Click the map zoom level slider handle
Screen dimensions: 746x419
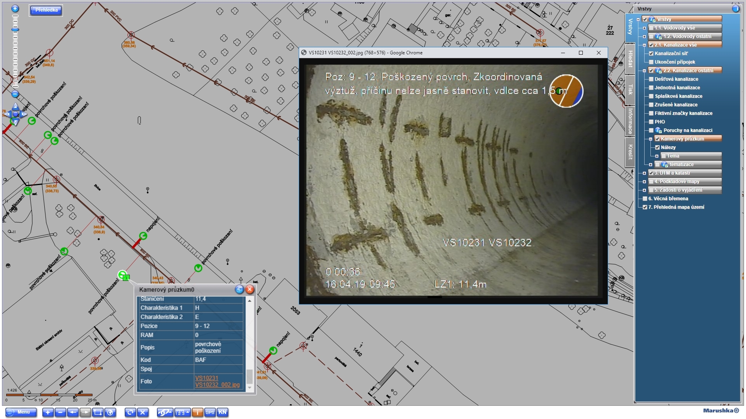15,29
